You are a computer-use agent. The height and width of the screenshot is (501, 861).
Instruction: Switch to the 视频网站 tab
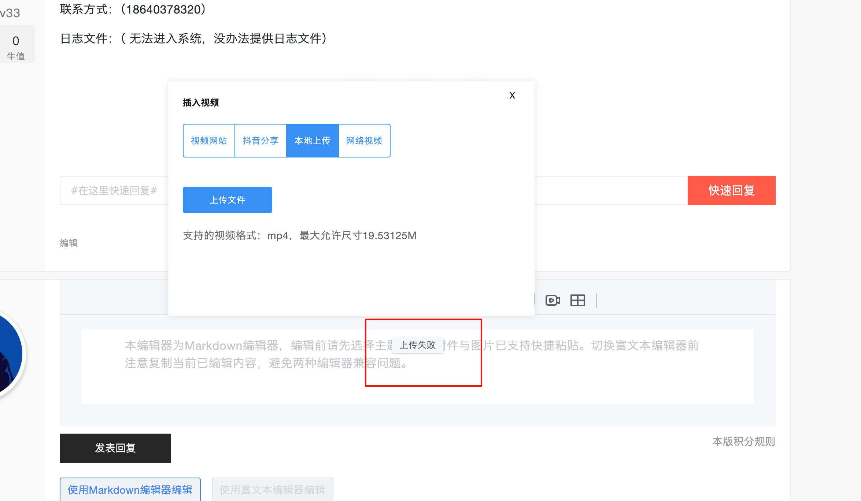point(209,141)
